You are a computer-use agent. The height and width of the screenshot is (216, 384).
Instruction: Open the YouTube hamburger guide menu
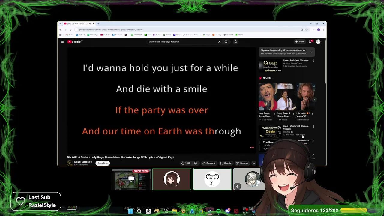[62, 42]
